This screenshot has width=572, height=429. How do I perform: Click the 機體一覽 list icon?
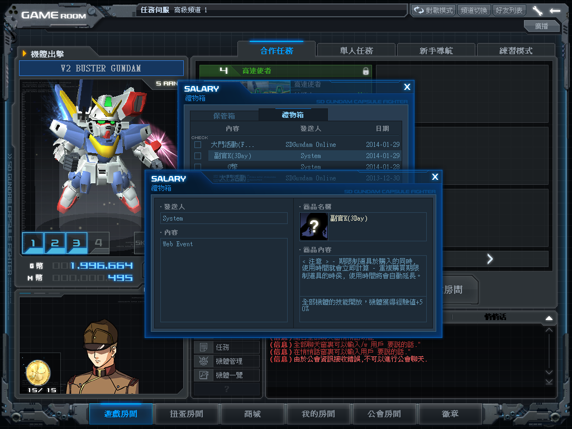(203, 375)
